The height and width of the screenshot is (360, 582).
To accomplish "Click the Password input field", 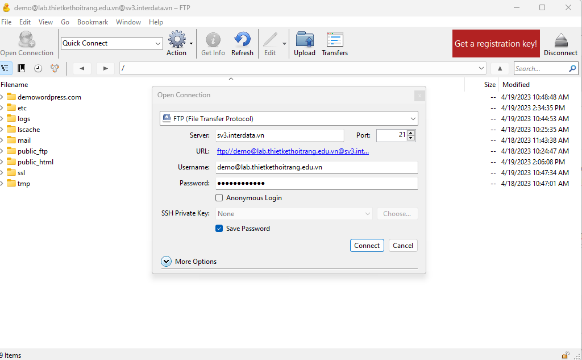I will [x=317, y=183].
